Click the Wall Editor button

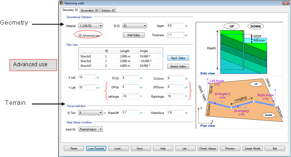134,35
